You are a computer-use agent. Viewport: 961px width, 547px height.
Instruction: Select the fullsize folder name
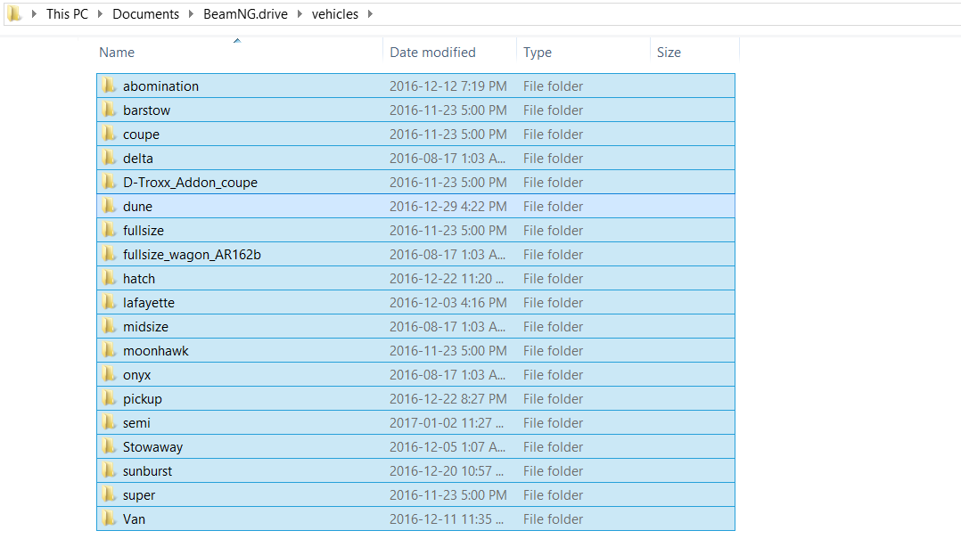(x=144, y=231)
